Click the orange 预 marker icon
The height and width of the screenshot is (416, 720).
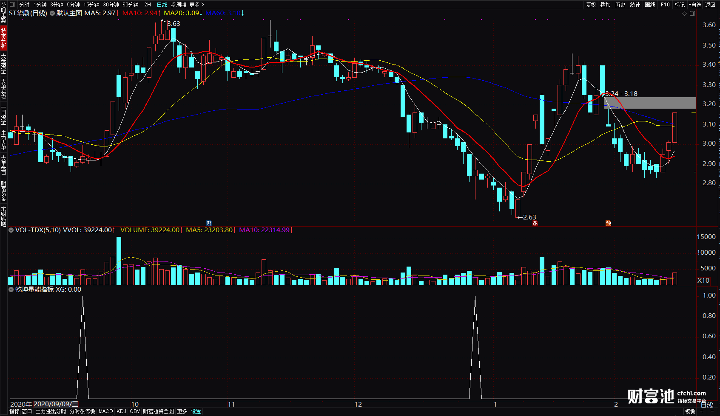pos(609,223)
